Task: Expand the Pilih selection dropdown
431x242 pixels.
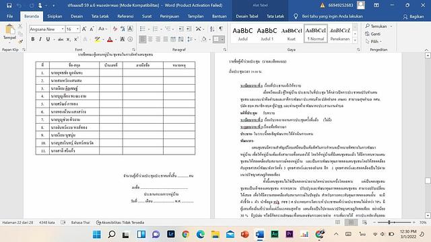Action: pyautogui.click(x=374, y=42)
